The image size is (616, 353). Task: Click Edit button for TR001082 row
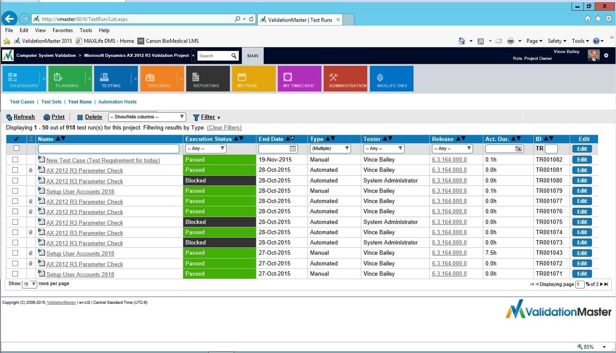coord(582,159)
